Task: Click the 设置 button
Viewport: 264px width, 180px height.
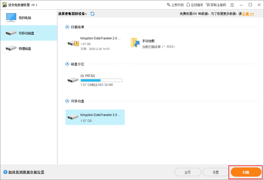Action: click(x=216, y=172)
